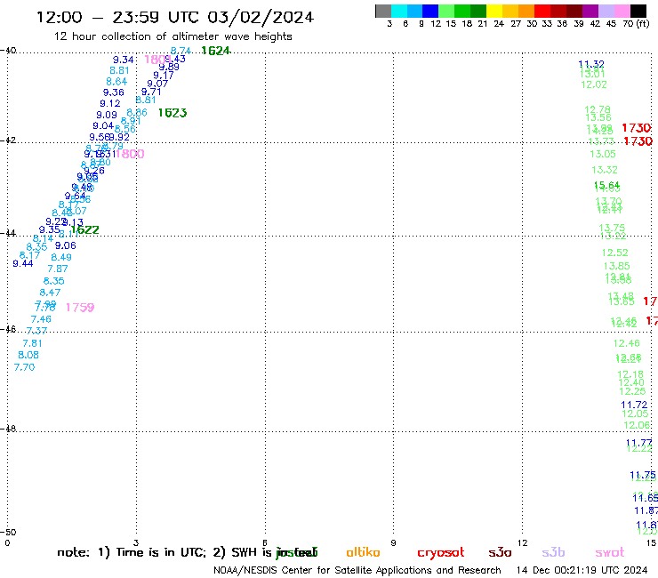Click the longitude axis label '9'

click(393, 542)
